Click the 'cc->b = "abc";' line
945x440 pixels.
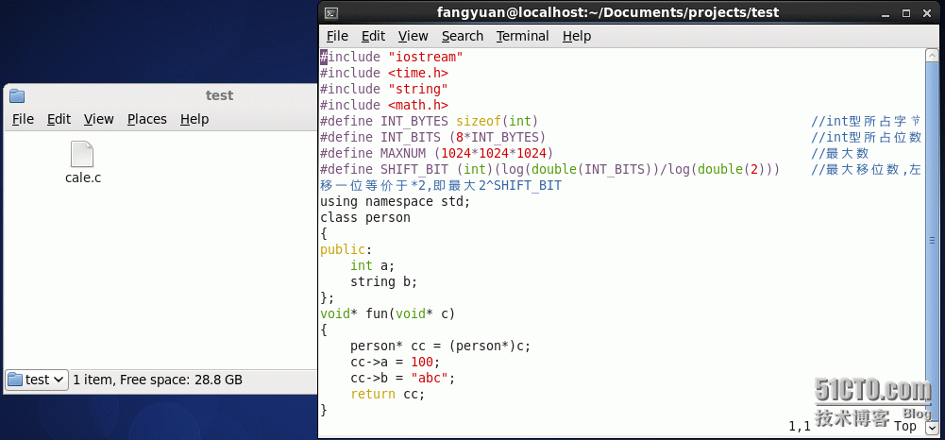click(402, 378)
